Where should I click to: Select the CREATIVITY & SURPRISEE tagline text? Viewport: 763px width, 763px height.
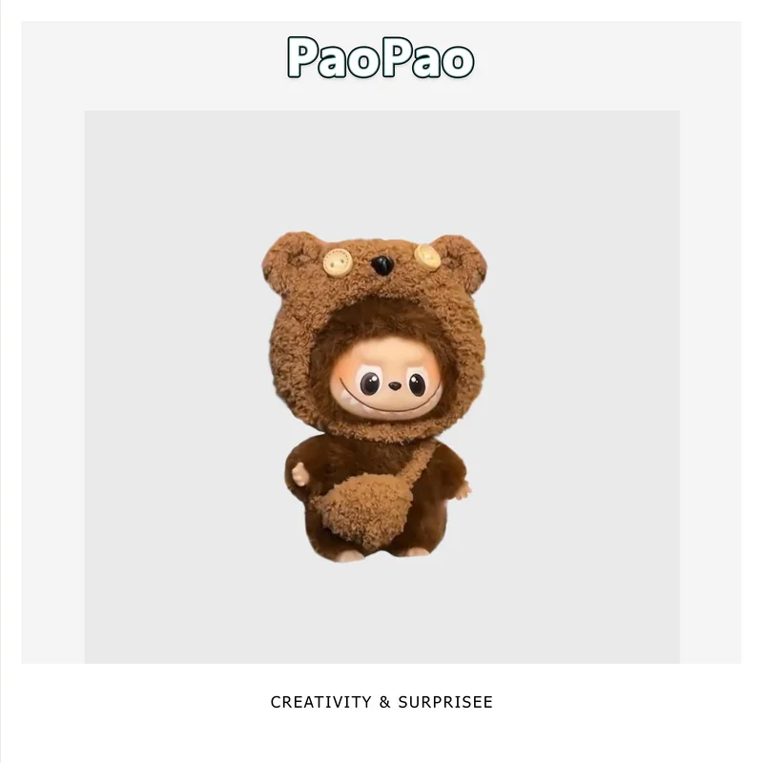(381, 702)
